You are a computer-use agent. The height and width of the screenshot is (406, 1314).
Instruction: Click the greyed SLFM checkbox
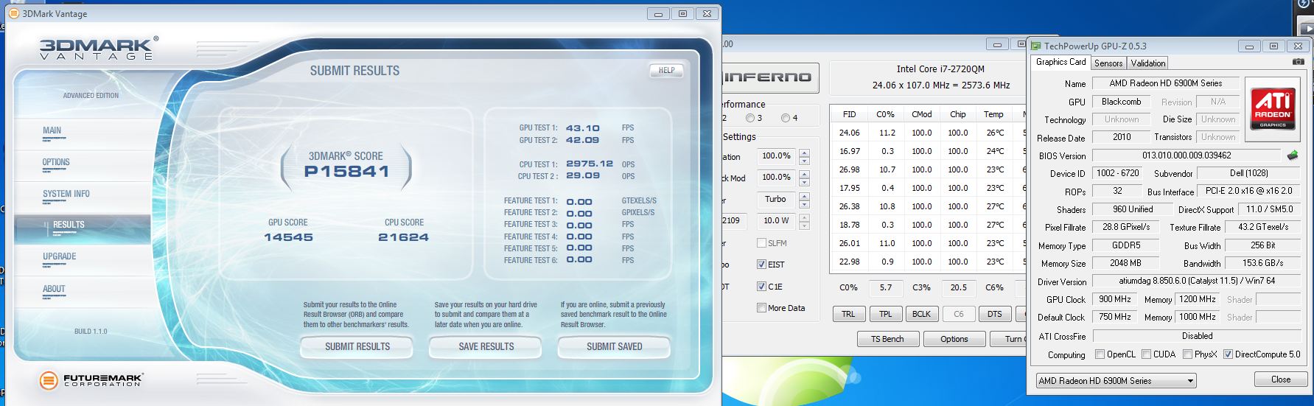[x=761, y=243]
